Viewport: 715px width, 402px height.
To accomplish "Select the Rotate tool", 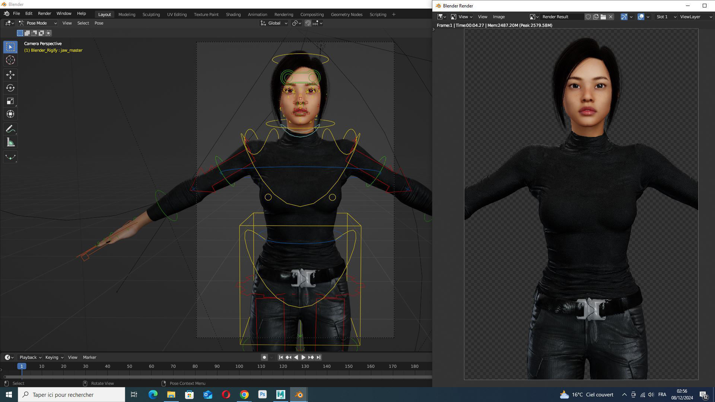I will click(10, 88).
